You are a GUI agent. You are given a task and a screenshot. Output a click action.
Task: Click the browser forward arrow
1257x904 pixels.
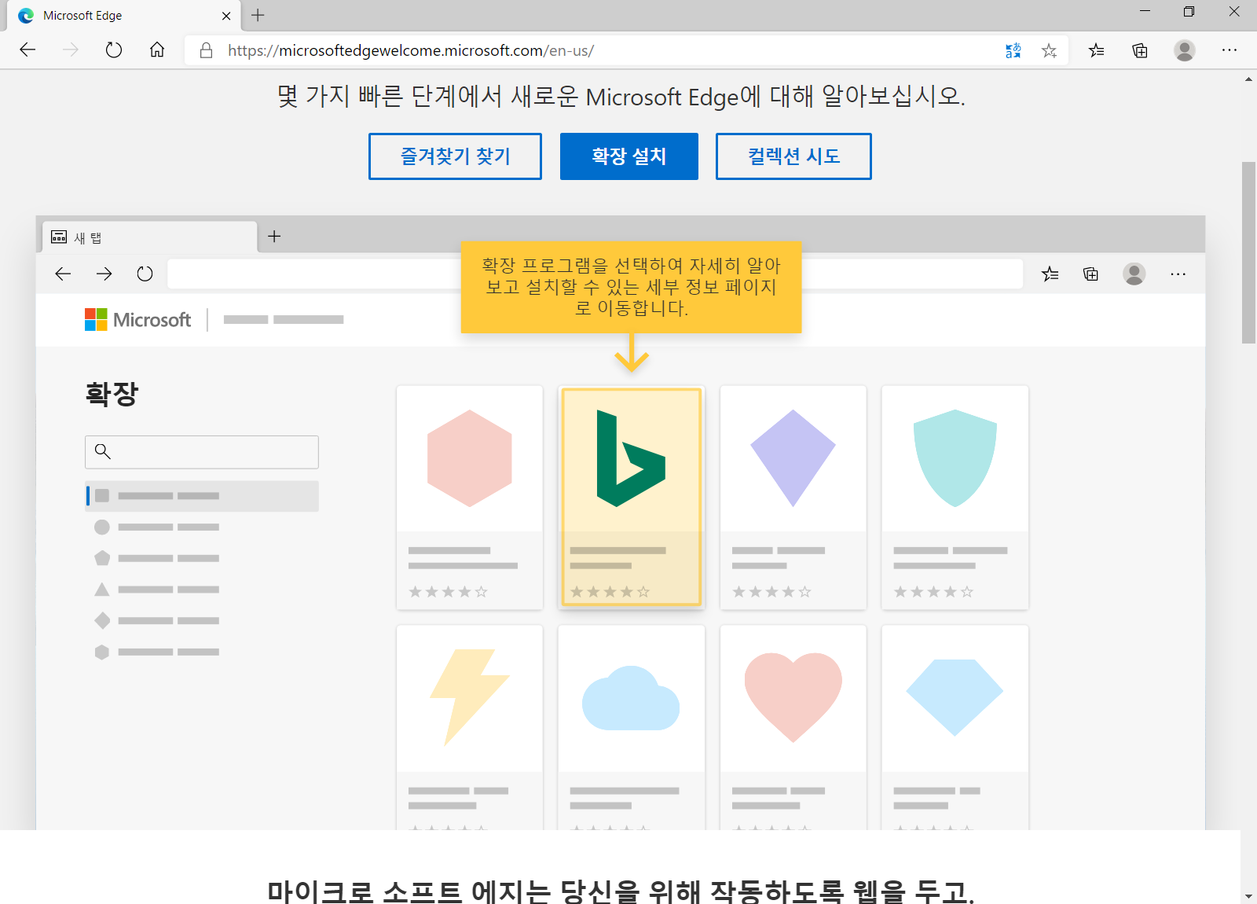[x=71, y=50]
